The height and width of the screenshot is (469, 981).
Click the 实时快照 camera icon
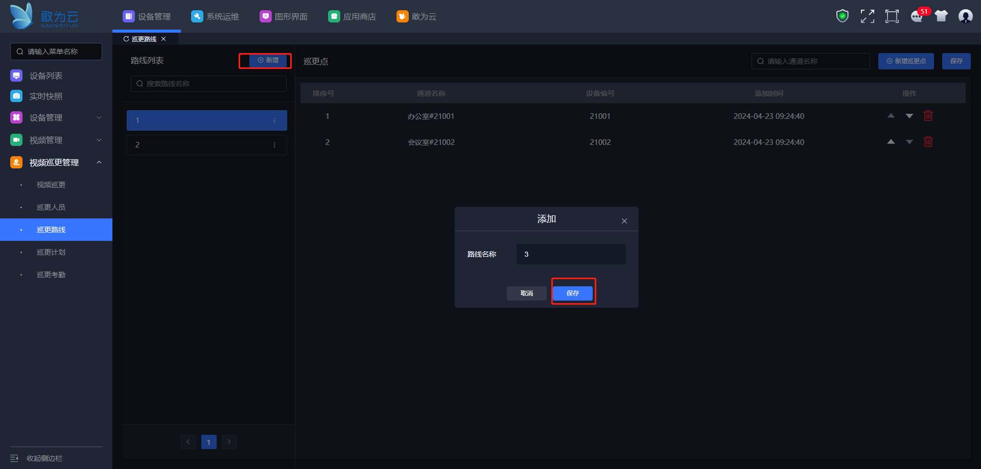(16, 96)
